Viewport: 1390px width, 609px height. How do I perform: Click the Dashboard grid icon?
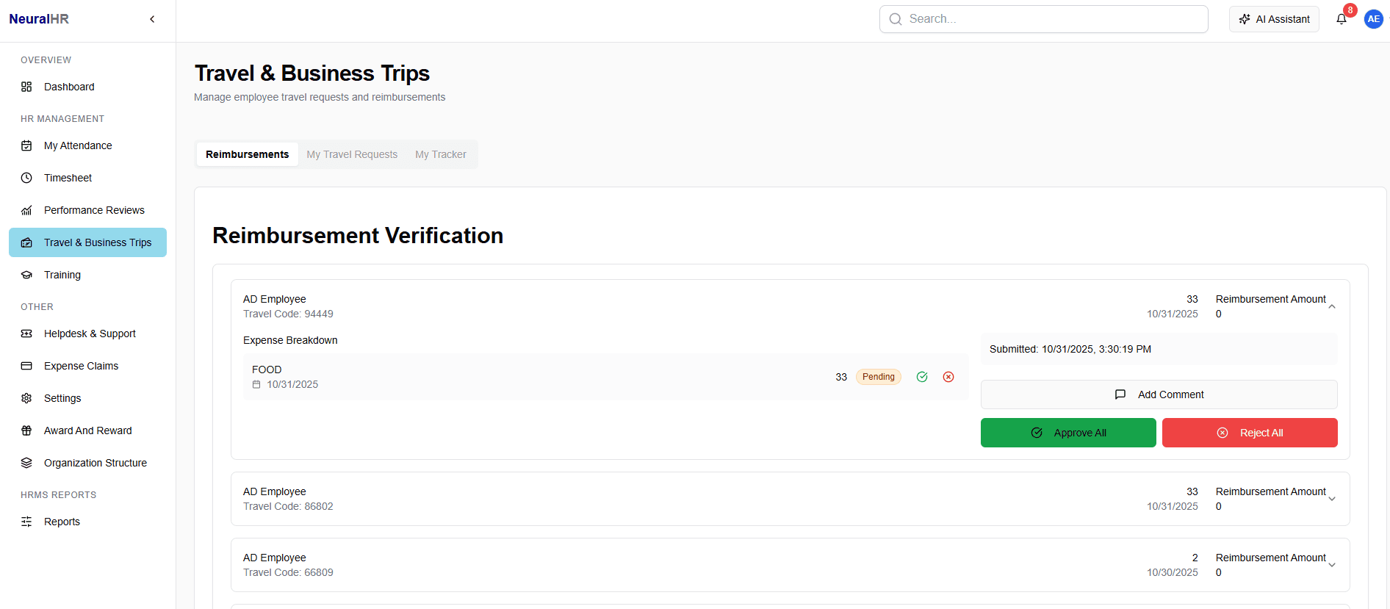coord(26,87)
